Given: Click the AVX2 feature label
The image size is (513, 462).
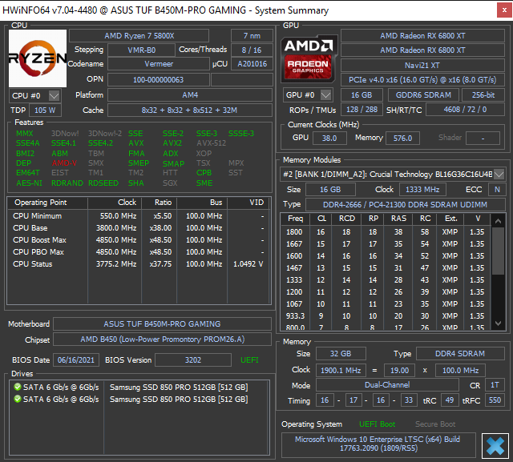Looking at the screenshot, I should 172,143.
